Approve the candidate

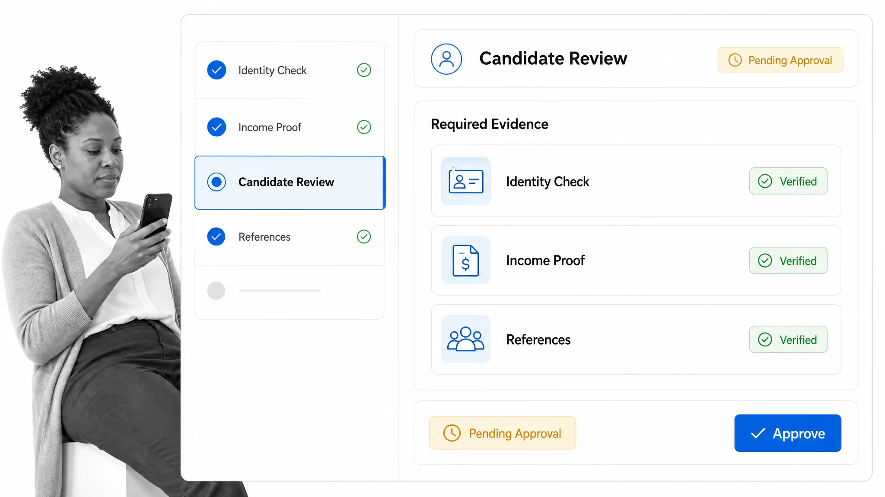tap(788, 433)
